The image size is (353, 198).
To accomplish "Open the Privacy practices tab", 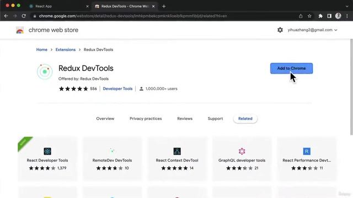I will pyautogui.click(x=146, y=119).
